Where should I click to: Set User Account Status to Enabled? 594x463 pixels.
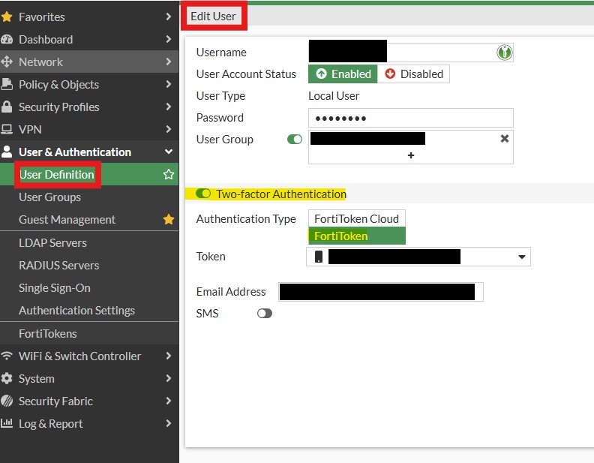[x=343, y=74]
